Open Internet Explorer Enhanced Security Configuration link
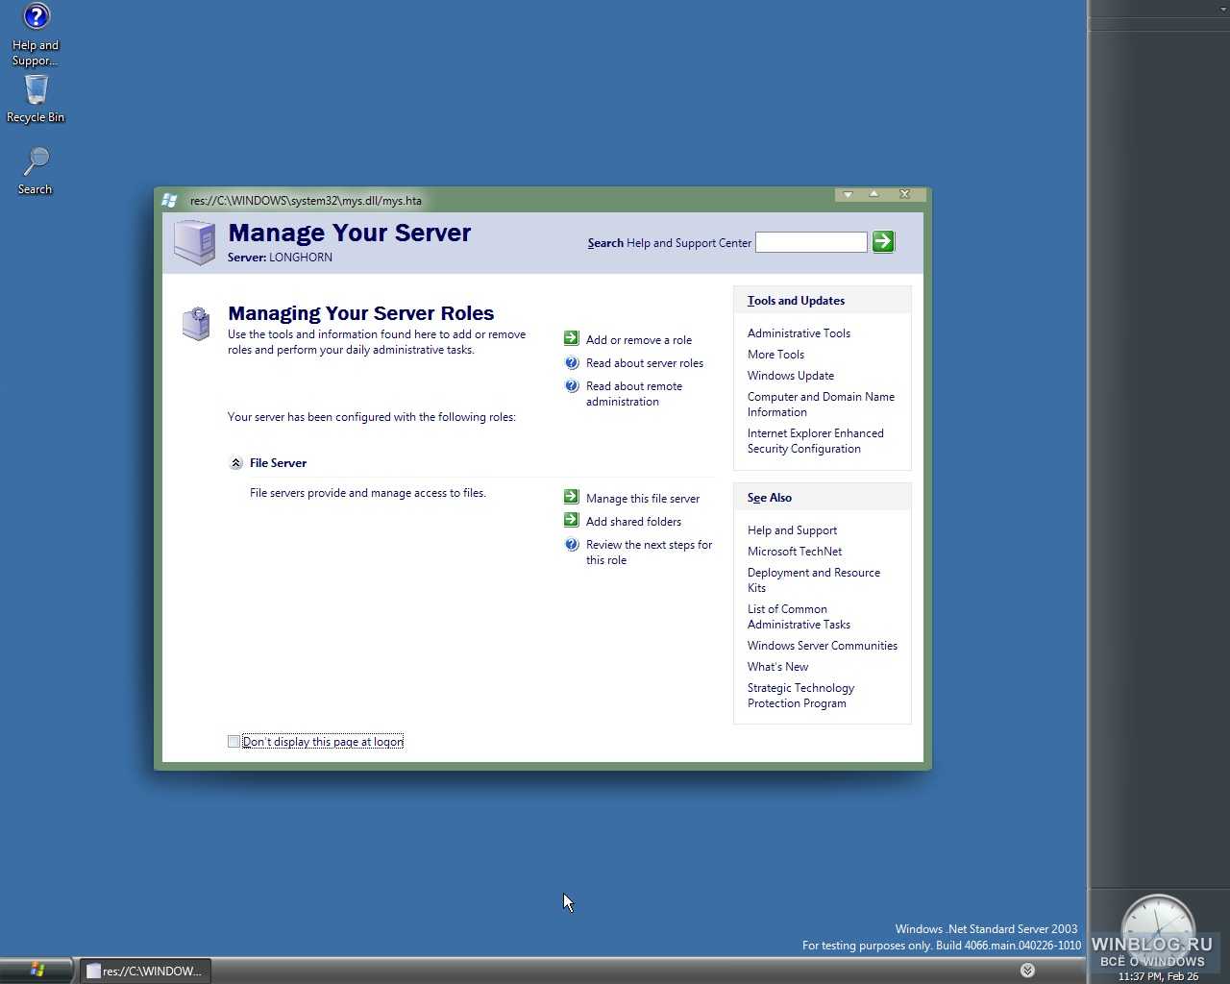The width and height of the screenshot is (1230, 984). click(x=815, y=441)
